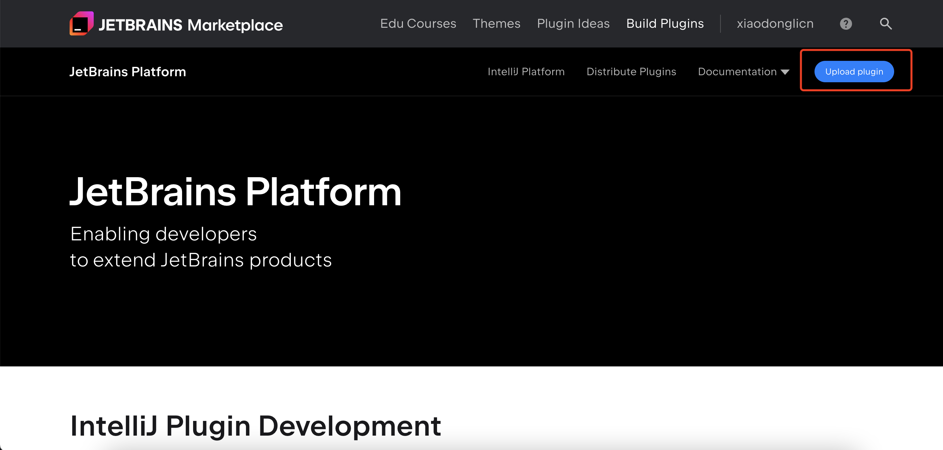Click the Enabling developers subtitle line

[x=163, y=234]
